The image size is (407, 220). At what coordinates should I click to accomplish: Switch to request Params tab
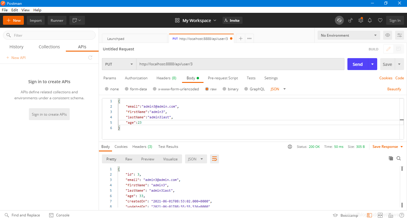(x=110, y=78)
